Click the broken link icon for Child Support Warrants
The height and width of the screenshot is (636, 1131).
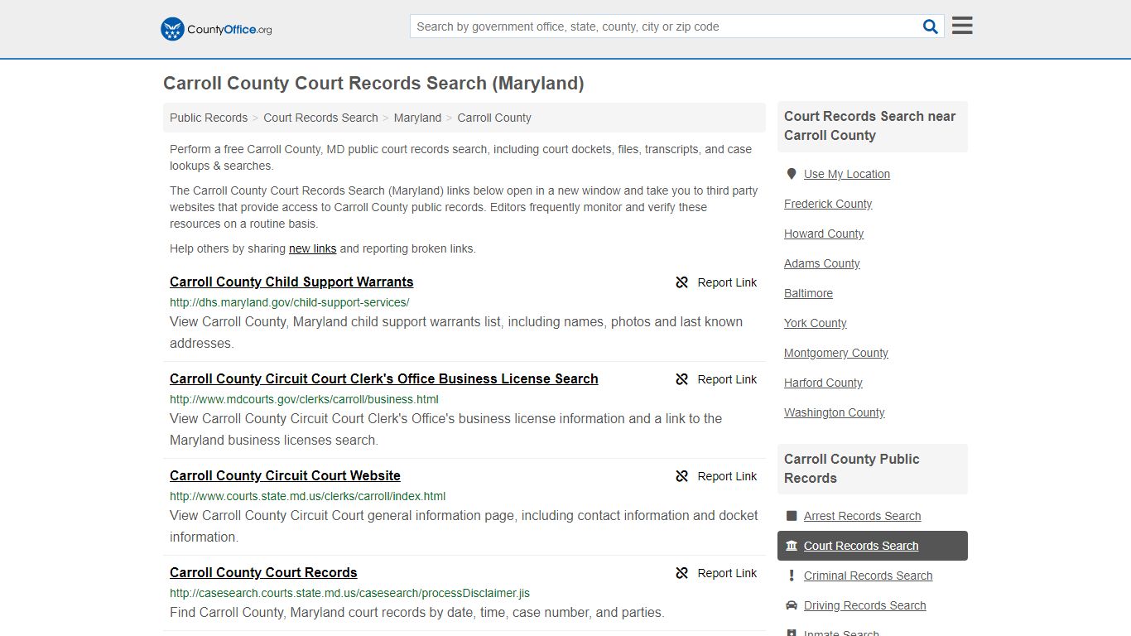click(x=682, y=282)
